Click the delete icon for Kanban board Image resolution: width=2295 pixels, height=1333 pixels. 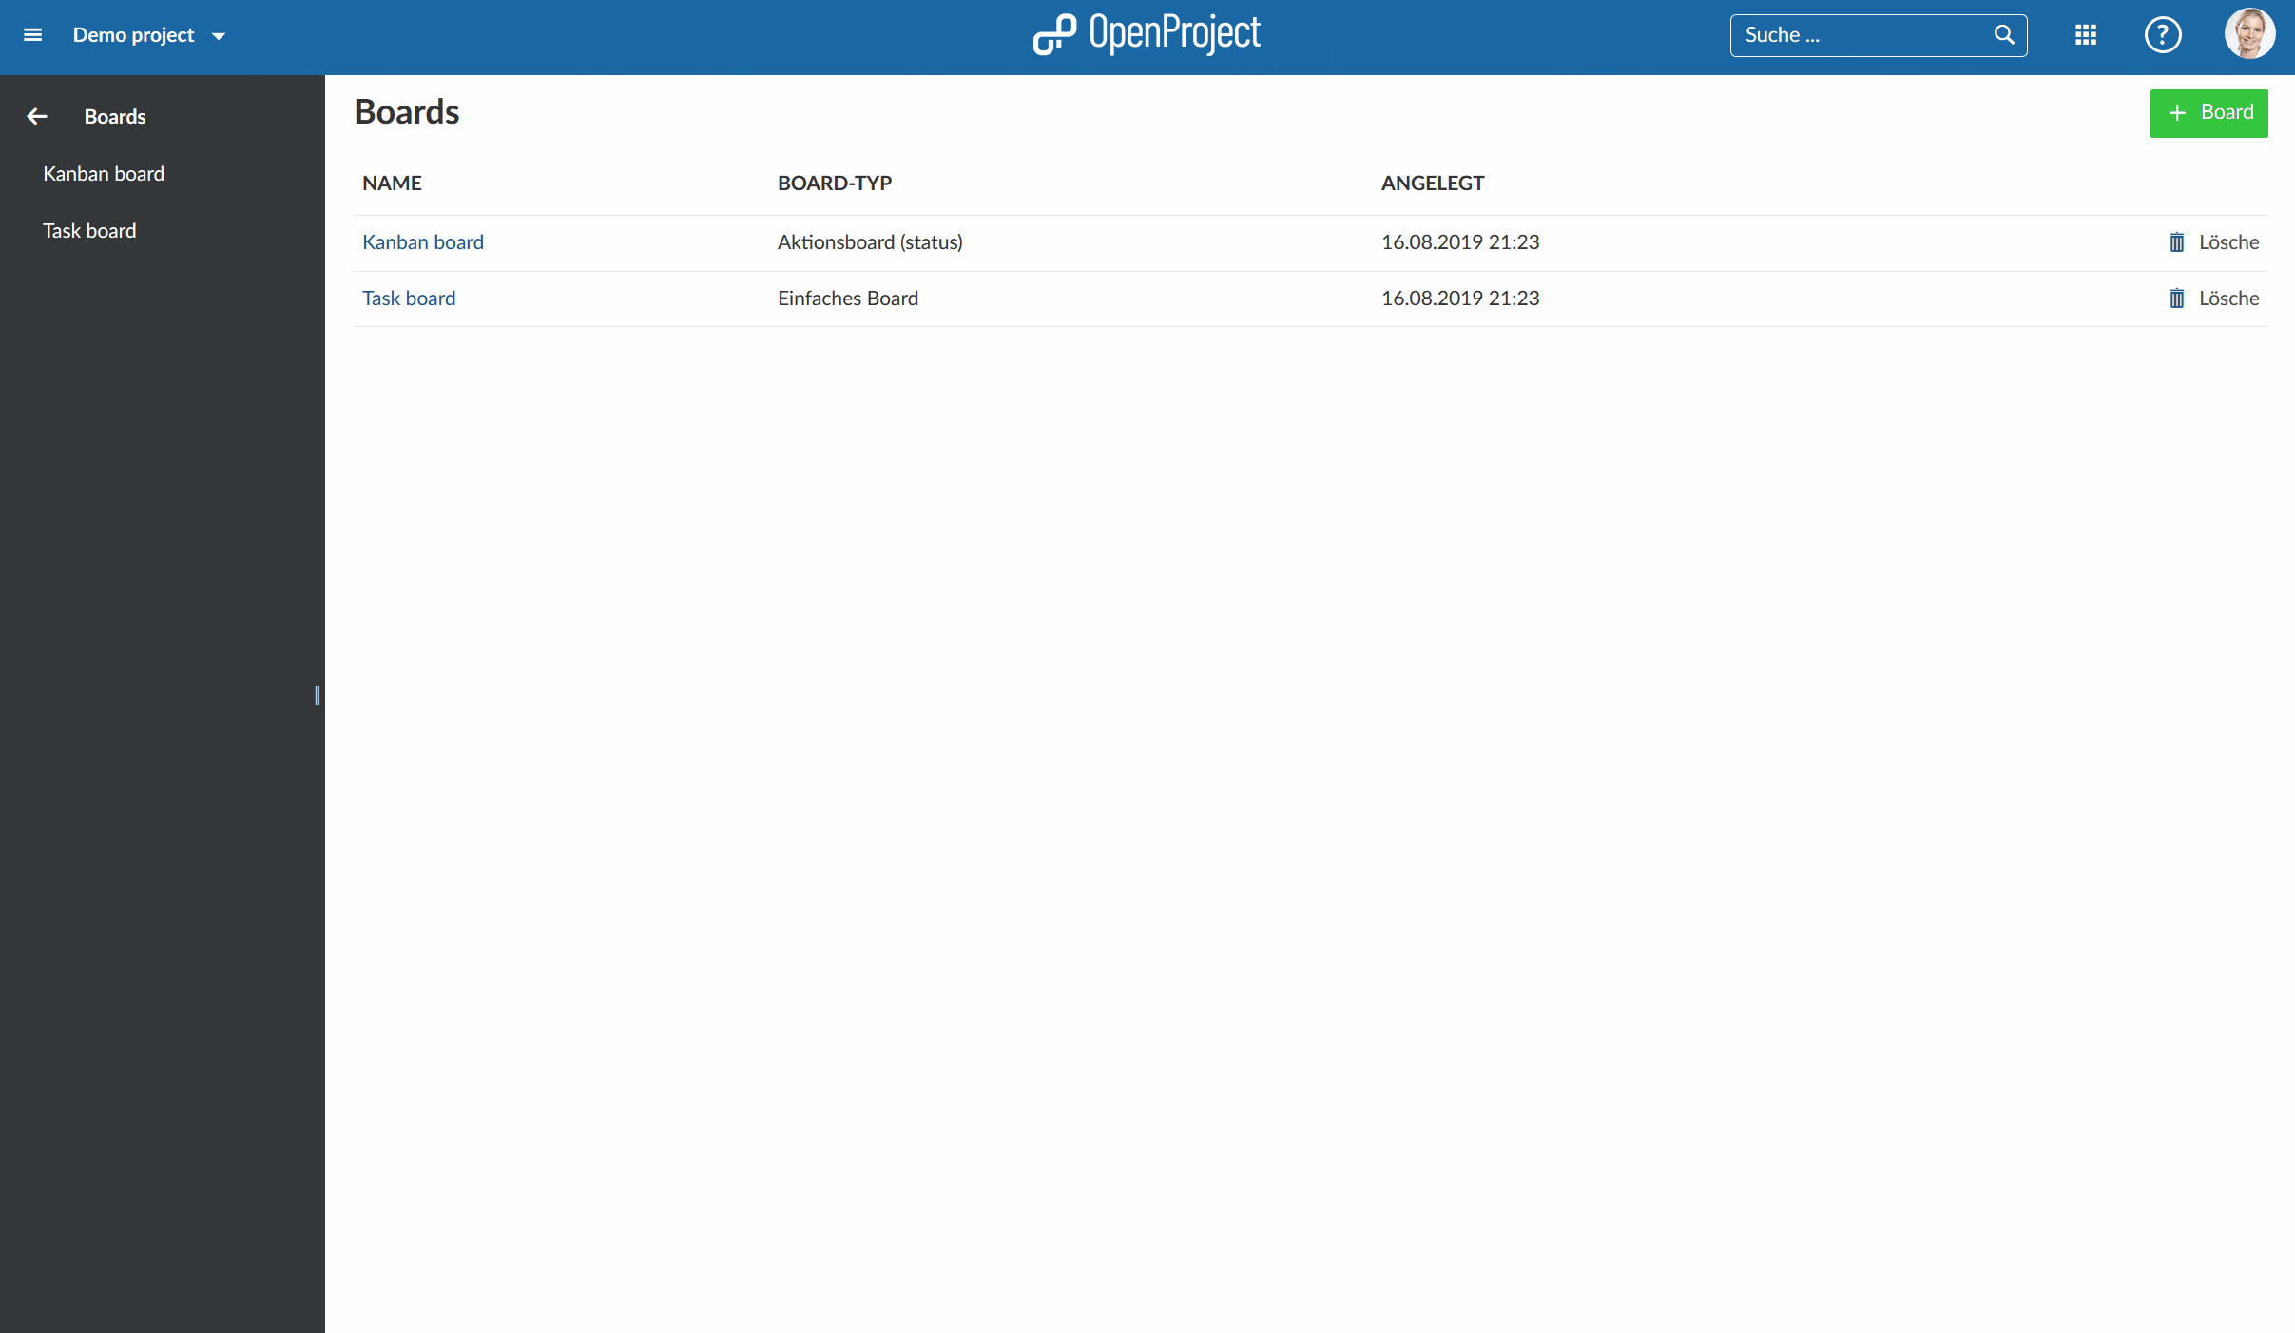(x=2178, y=241)
